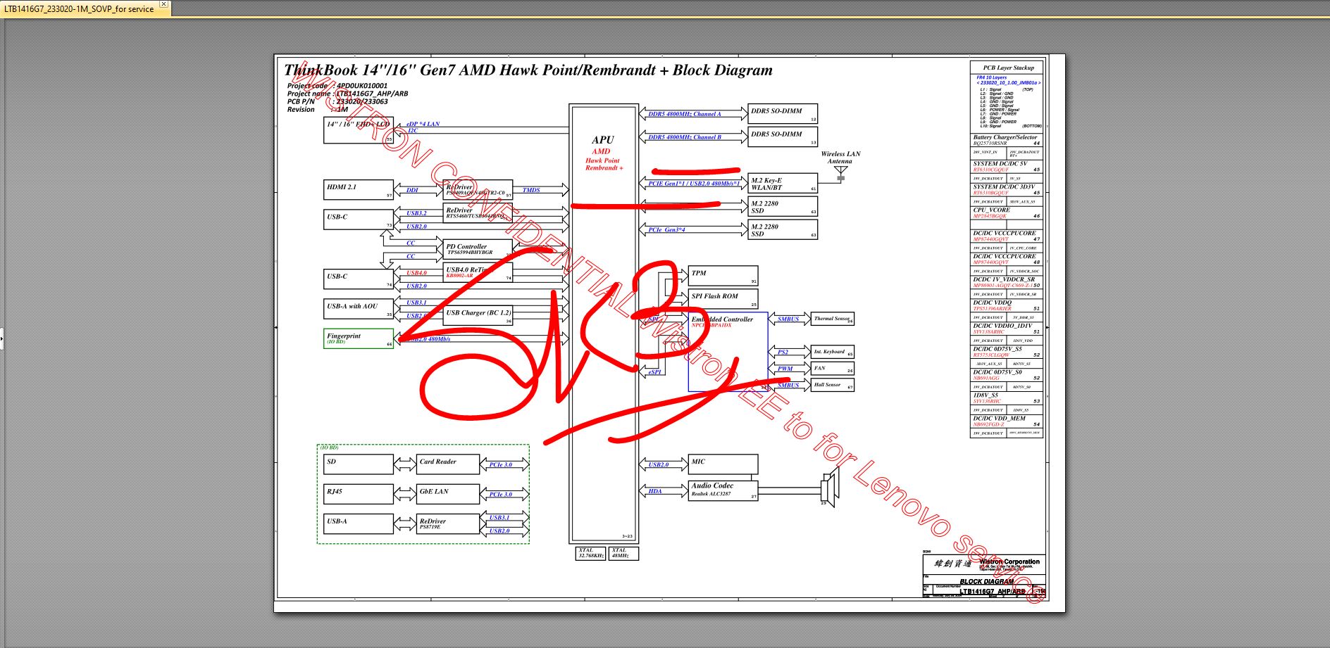Click the Wistron Corporation title block
Image resolution: width=1330 pixels, height=648 pixels.
click(x=984, y=576)
